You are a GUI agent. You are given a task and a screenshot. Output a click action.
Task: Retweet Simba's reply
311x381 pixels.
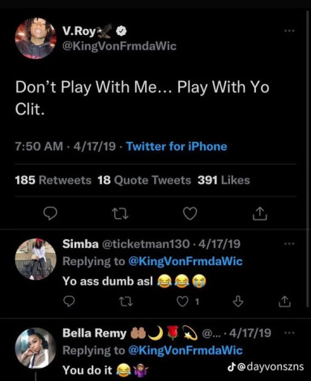(126, 302)
